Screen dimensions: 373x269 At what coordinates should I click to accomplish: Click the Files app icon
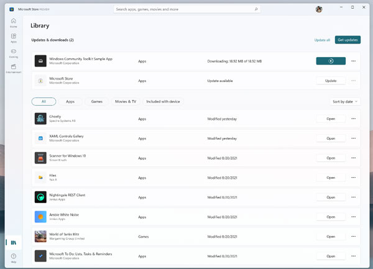pyautogui.click(x=40, y=178)
